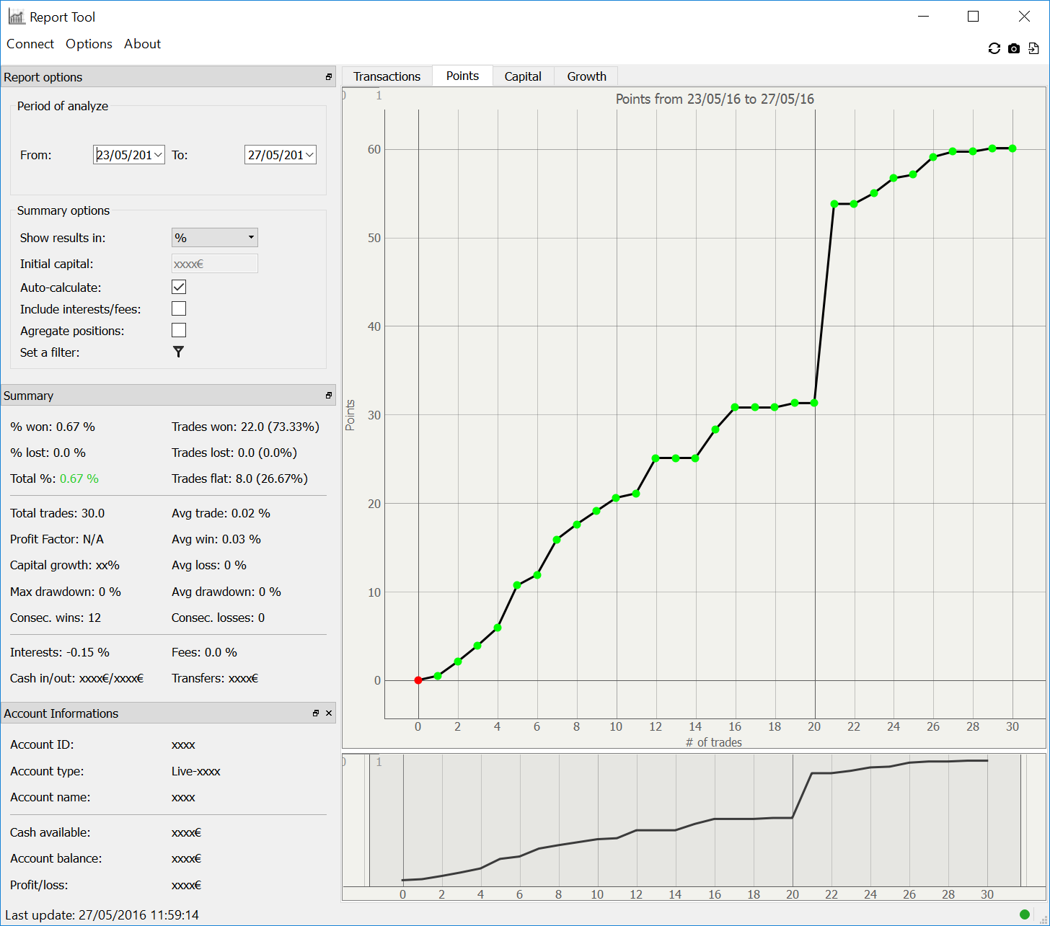1050x926 pixels.
Task: Take a screenshot with the camera icon
Action: click(x=1014, y=48)
